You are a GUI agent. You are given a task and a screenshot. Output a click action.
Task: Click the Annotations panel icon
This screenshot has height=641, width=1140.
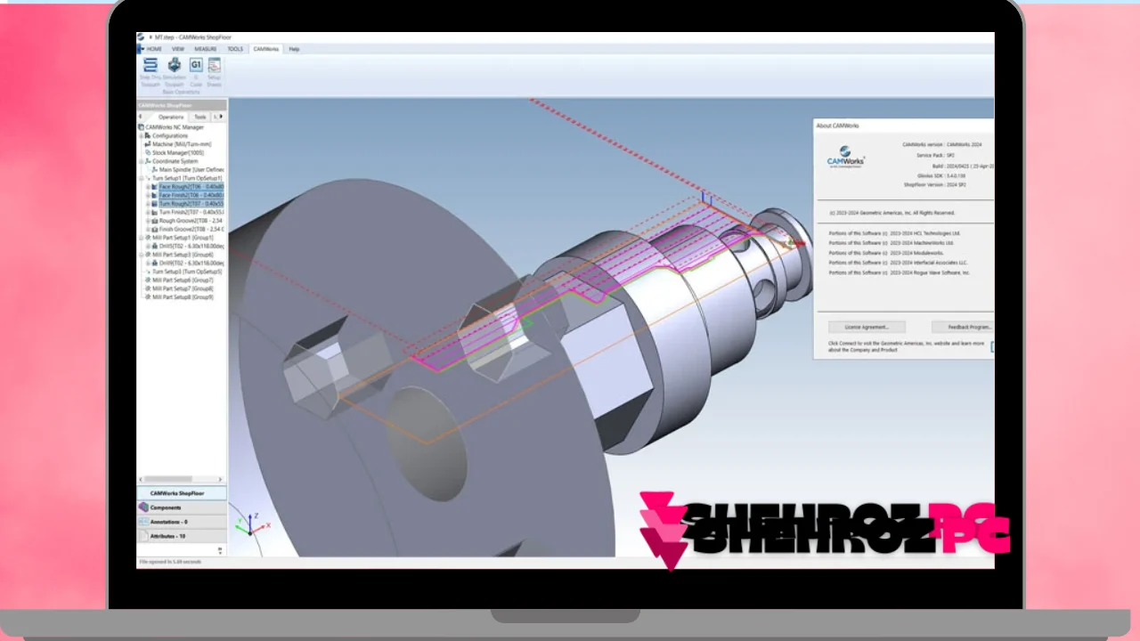pos(143,522)
